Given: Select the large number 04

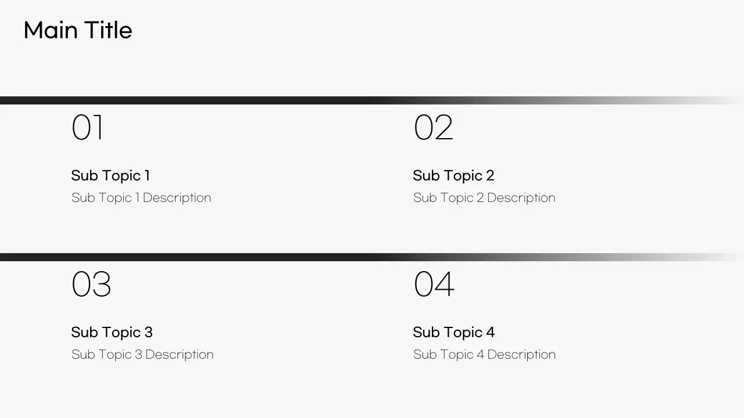Looking at the screenshot, I should pos(434,284).
